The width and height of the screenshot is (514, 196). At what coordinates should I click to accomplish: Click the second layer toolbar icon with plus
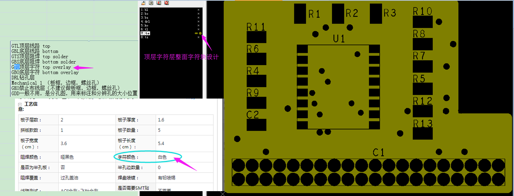[x=151, y=3]
